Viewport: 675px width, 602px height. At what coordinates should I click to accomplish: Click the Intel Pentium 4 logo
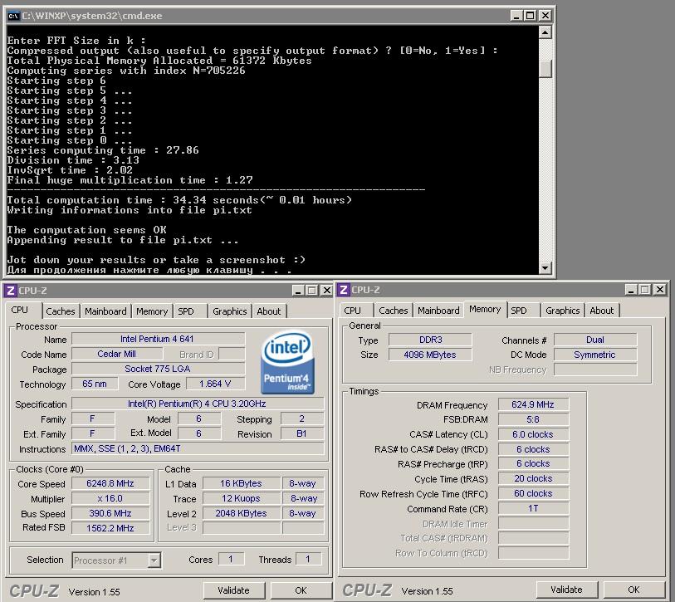[x=287, y=362]
